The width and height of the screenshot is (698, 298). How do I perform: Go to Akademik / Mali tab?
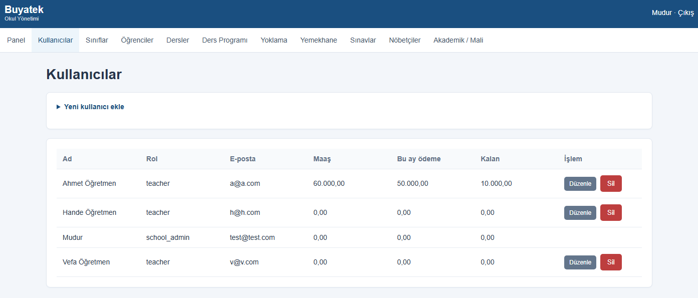coord(458,40)
